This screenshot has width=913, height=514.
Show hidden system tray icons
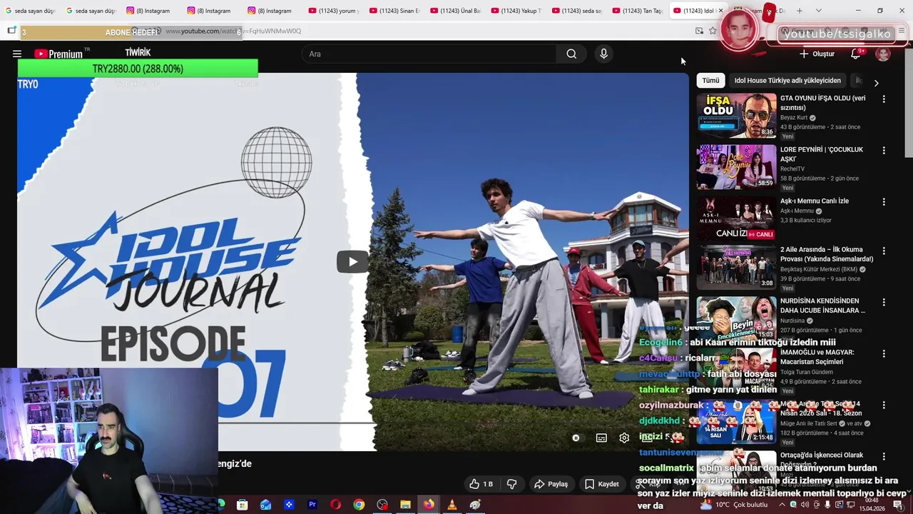[782, 505]
